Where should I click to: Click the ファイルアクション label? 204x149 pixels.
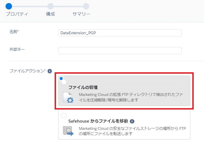click(x=28, y=71)
